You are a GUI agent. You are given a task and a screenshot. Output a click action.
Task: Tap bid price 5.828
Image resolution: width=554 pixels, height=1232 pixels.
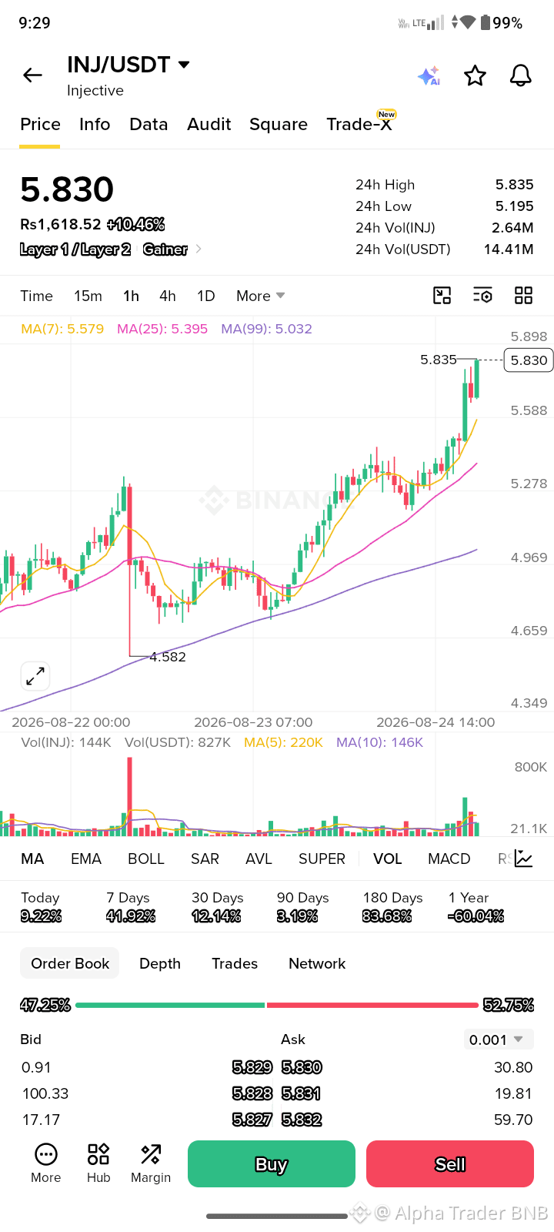click(252, 1093)
